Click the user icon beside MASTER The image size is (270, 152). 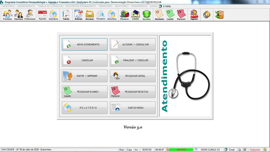click(x=168, y=150)
